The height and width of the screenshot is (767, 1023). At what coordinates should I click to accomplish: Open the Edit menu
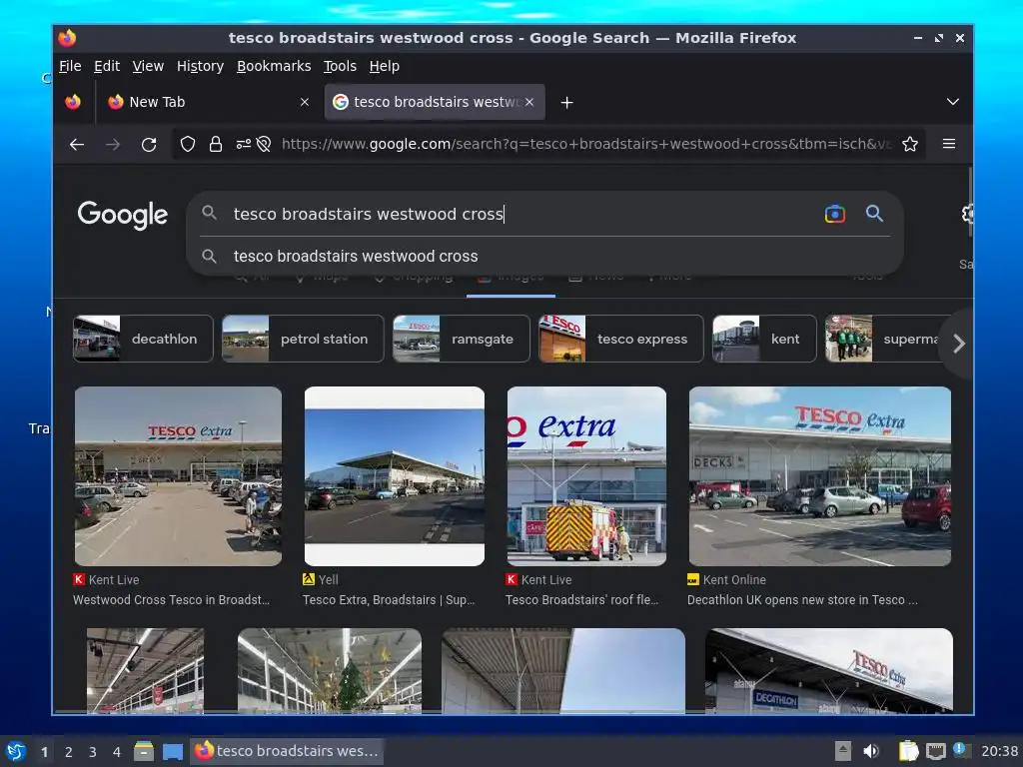[106, 66]
